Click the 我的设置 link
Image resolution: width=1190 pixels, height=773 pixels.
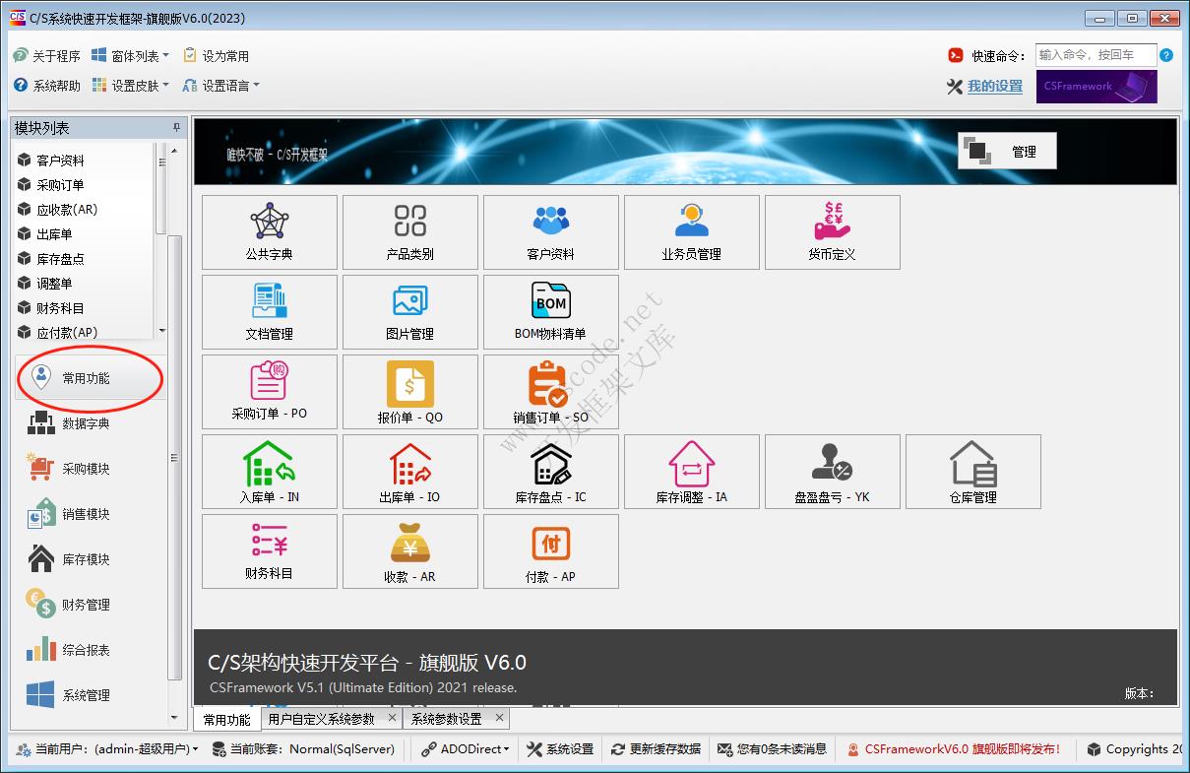(994, 87)
